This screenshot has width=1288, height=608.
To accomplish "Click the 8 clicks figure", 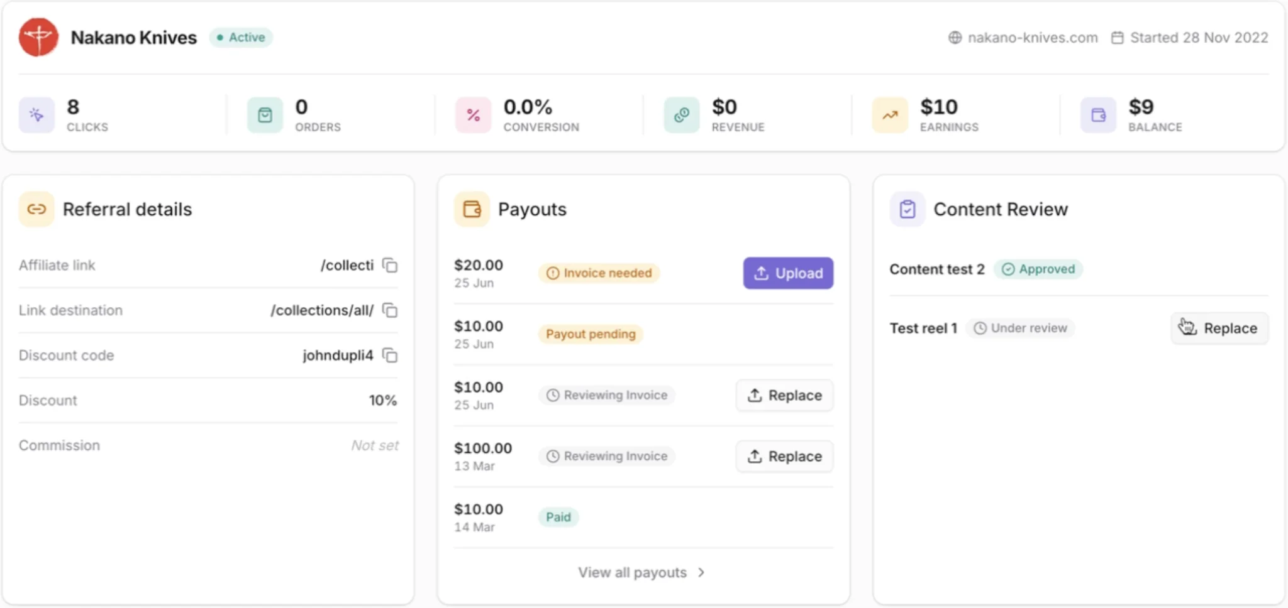I will pos(73,107).
